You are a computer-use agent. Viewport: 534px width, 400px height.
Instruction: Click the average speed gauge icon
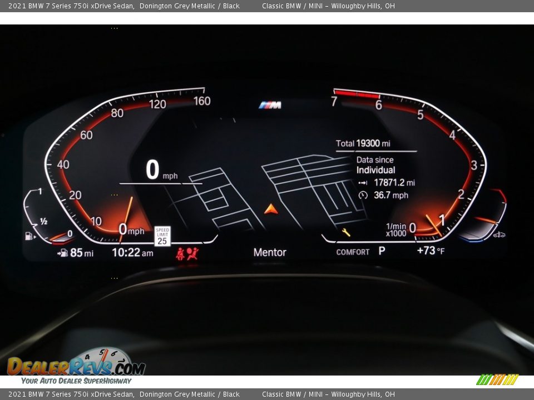(x=363, y=195)
